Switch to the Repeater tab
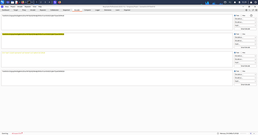 click(43, 10)
